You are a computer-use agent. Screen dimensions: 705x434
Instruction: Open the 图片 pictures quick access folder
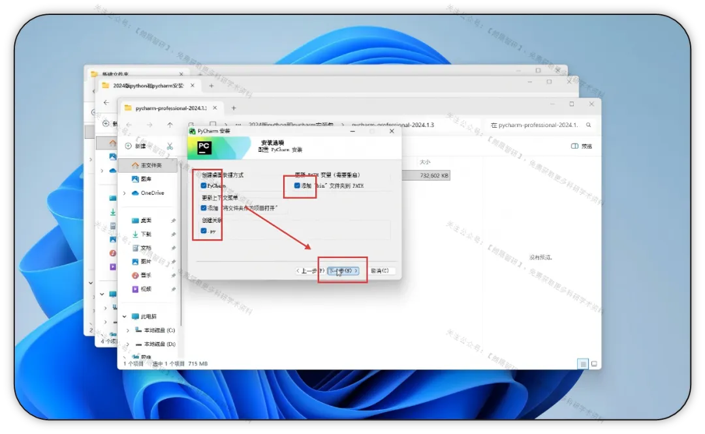click(x=142, y=261)
